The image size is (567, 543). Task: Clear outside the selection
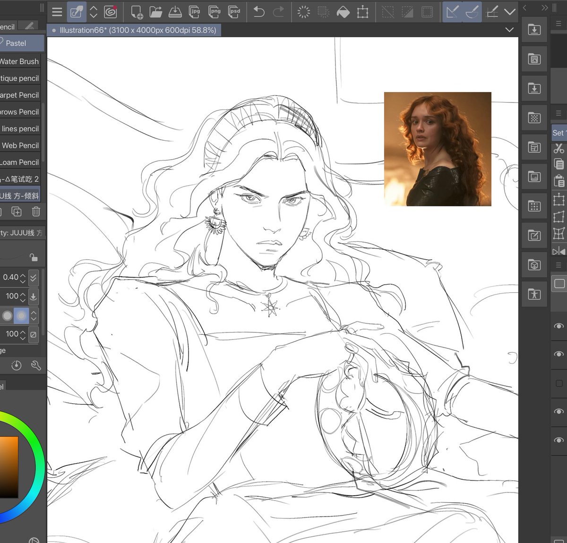click(324, 12)
